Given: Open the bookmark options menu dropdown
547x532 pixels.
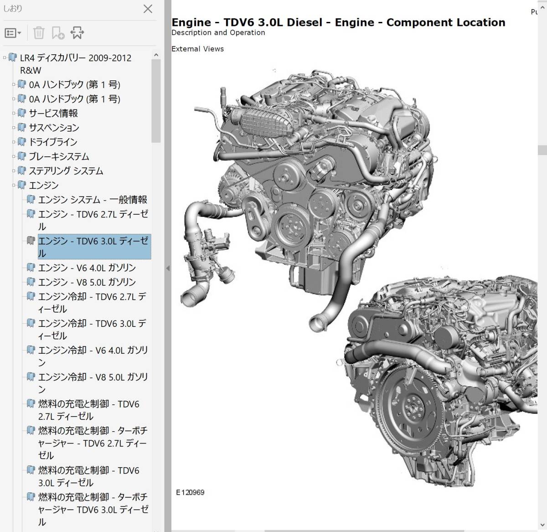Looking at the screenshot, I should click(x=13, y=33).
